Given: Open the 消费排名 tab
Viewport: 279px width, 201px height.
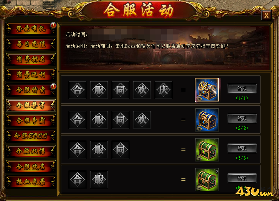Looking at the screenshot, I should pyautogui.click(x=31, y=59).
